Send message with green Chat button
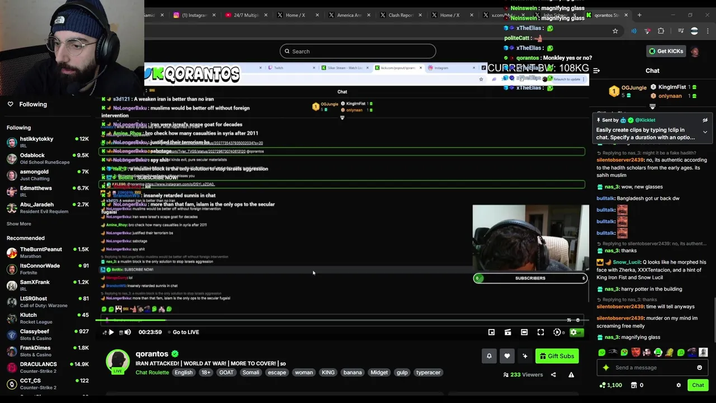 pos(698,385)
